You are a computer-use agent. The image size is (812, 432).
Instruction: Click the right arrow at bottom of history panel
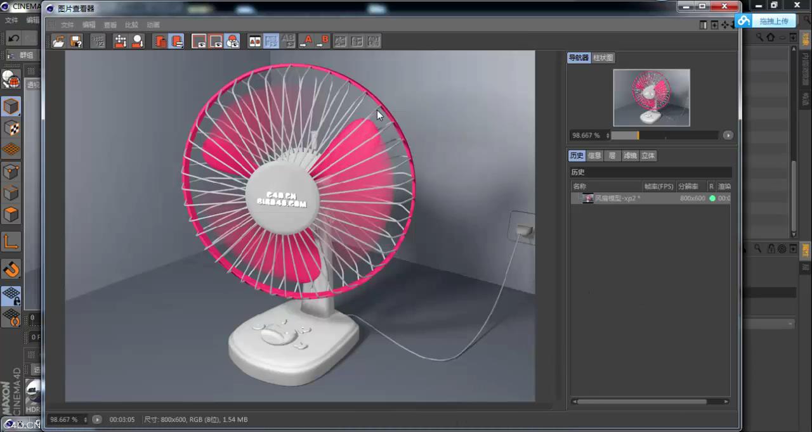(x=726, y=401)
